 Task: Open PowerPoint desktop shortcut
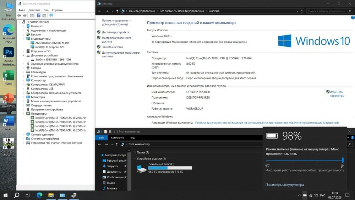tap(9, 100)
